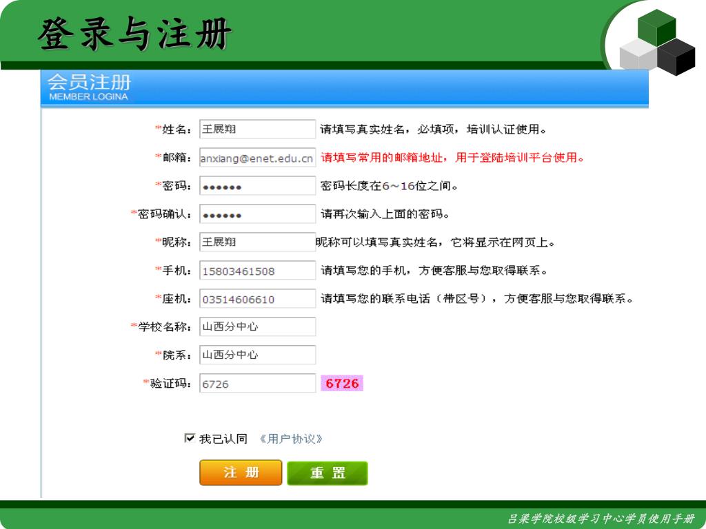Screen dimensions: 706x529
Task: Focus the 密码 password field
Action: (257, 186)
